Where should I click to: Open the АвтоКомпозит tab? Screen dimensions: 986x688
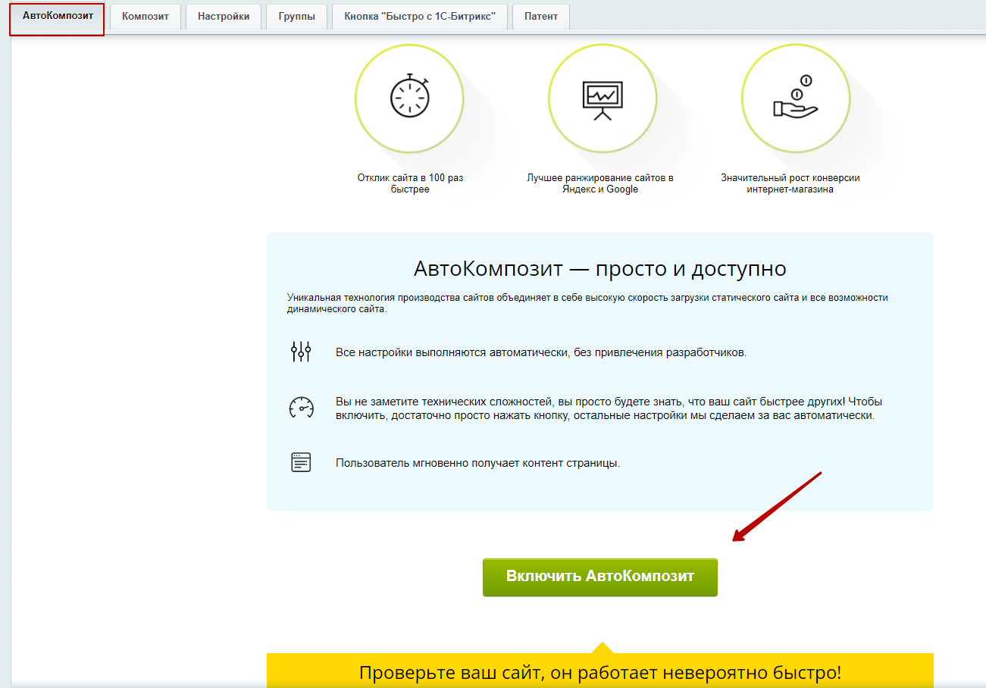(x=58, y=16)
